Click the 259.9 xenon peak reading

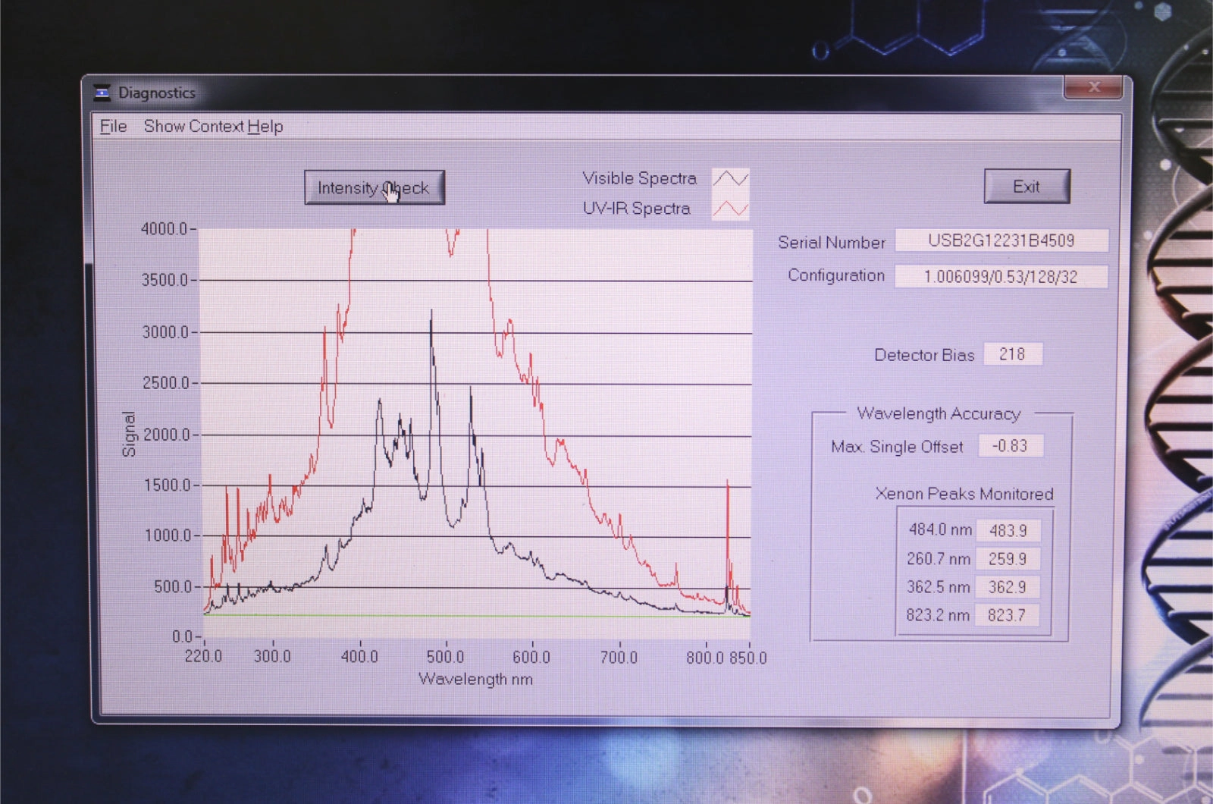coord(1007,559)
